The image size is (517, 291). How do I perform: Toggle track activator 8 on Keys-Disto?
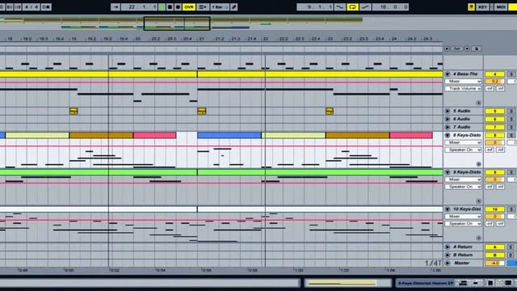(494, 135)
